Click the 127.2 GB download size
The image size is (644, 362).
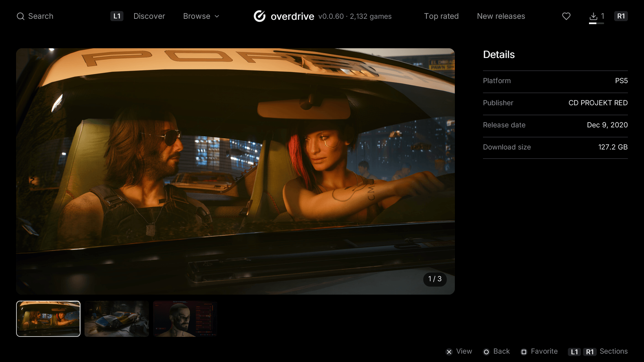[613, 147]
